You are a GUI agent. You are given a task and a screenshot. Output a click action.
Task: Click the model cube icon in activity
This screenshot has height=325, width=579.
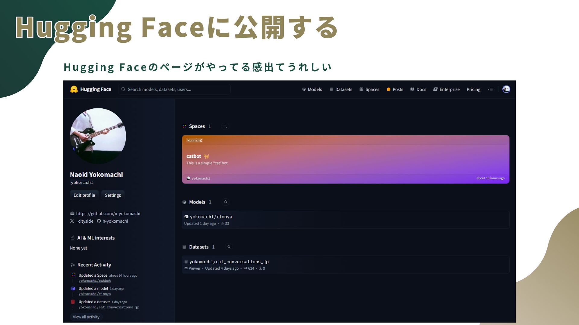(x=73, y=288)
